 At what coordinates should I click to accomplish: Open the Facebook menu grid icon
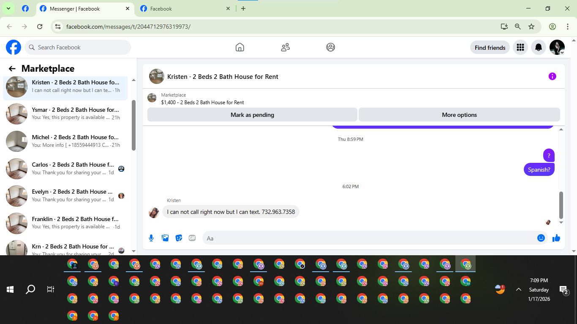tap(520, 47)
